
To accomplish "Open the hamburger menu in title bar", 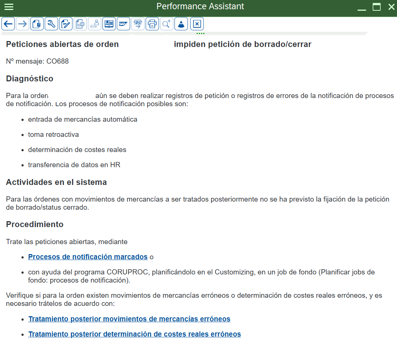I will click(9, 7).
